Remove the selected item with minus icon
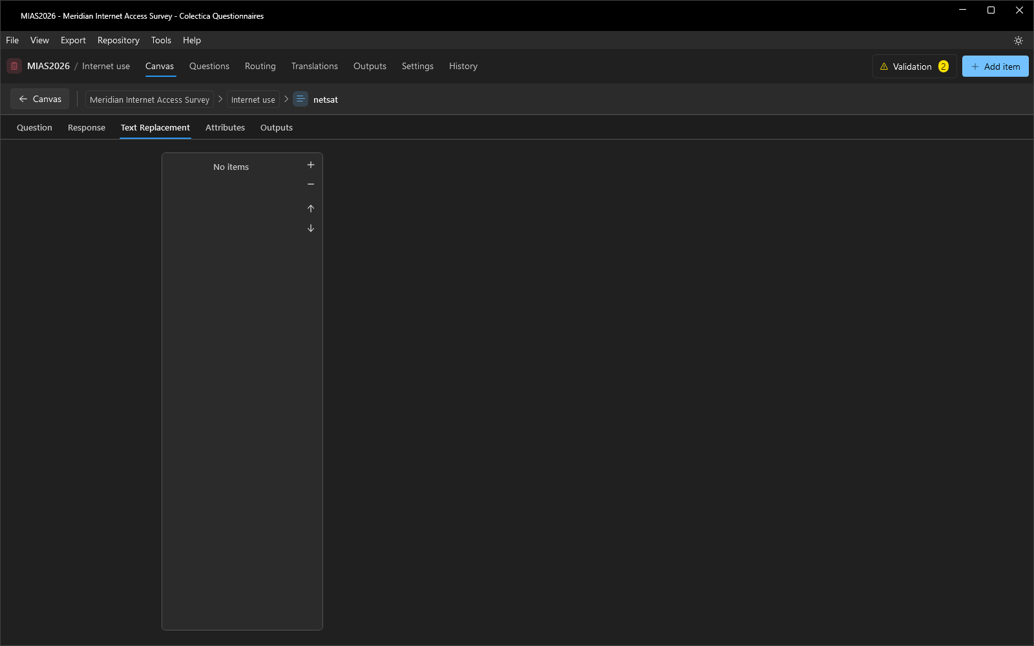 point(311,184)
